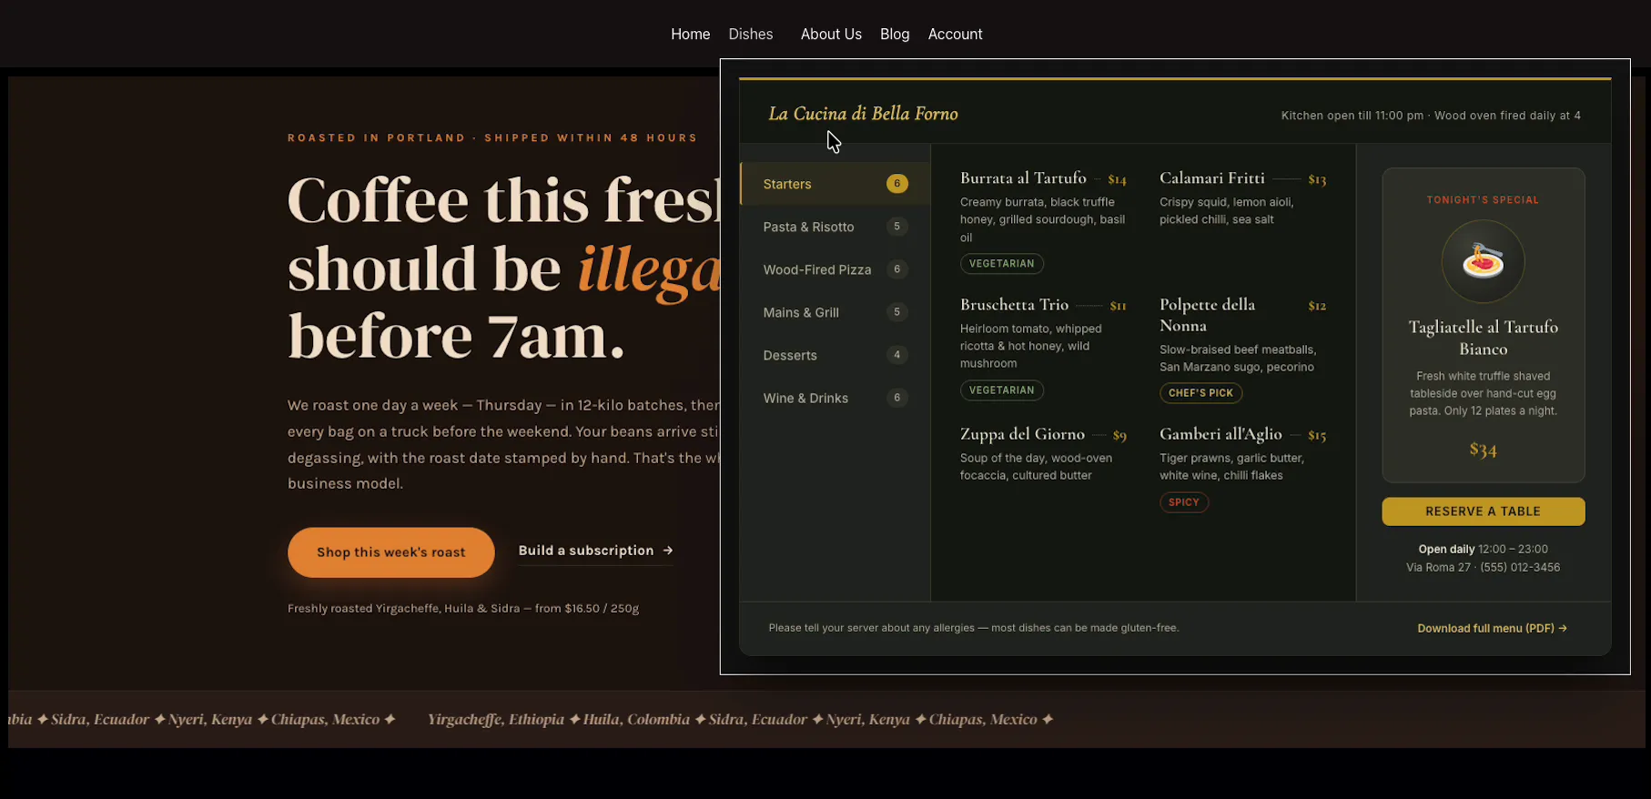Click the $13 price of Calamari Fritti

[x=1317, y=180]
